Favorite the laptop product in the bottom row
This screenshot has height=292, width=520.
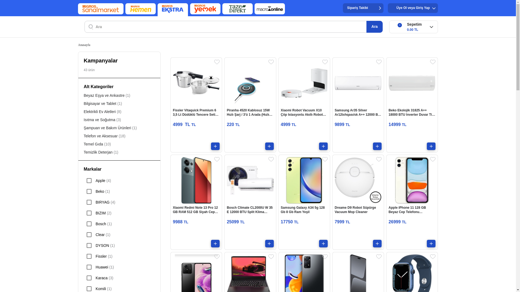tap(271, 257)
